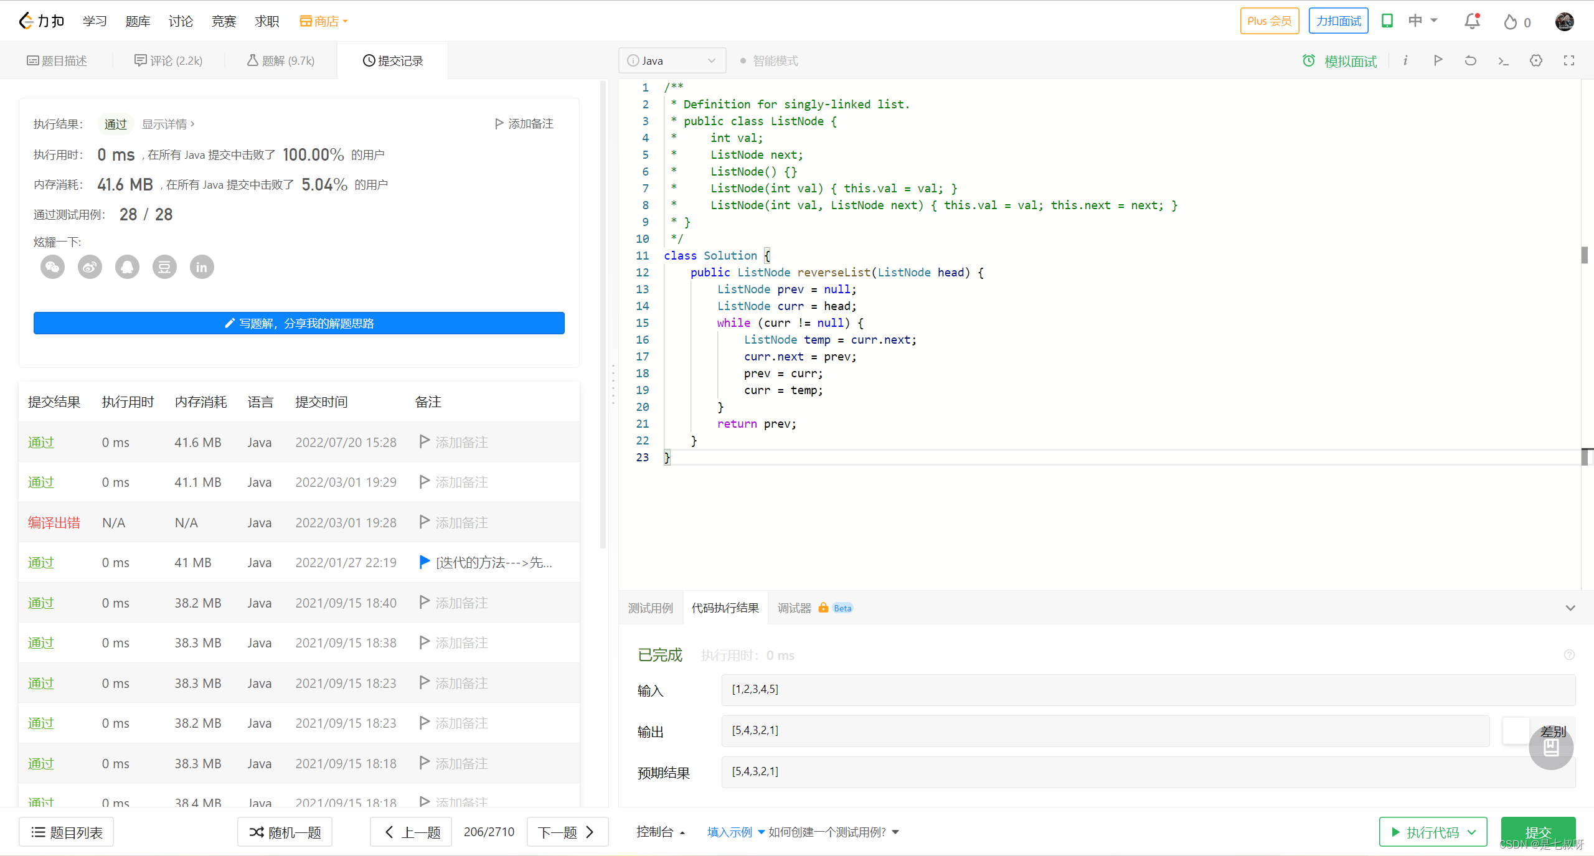Toggle note flag on 2022/01/27 submission
The height and width of the screenshot is (856, 1594).
pos(425,562)
